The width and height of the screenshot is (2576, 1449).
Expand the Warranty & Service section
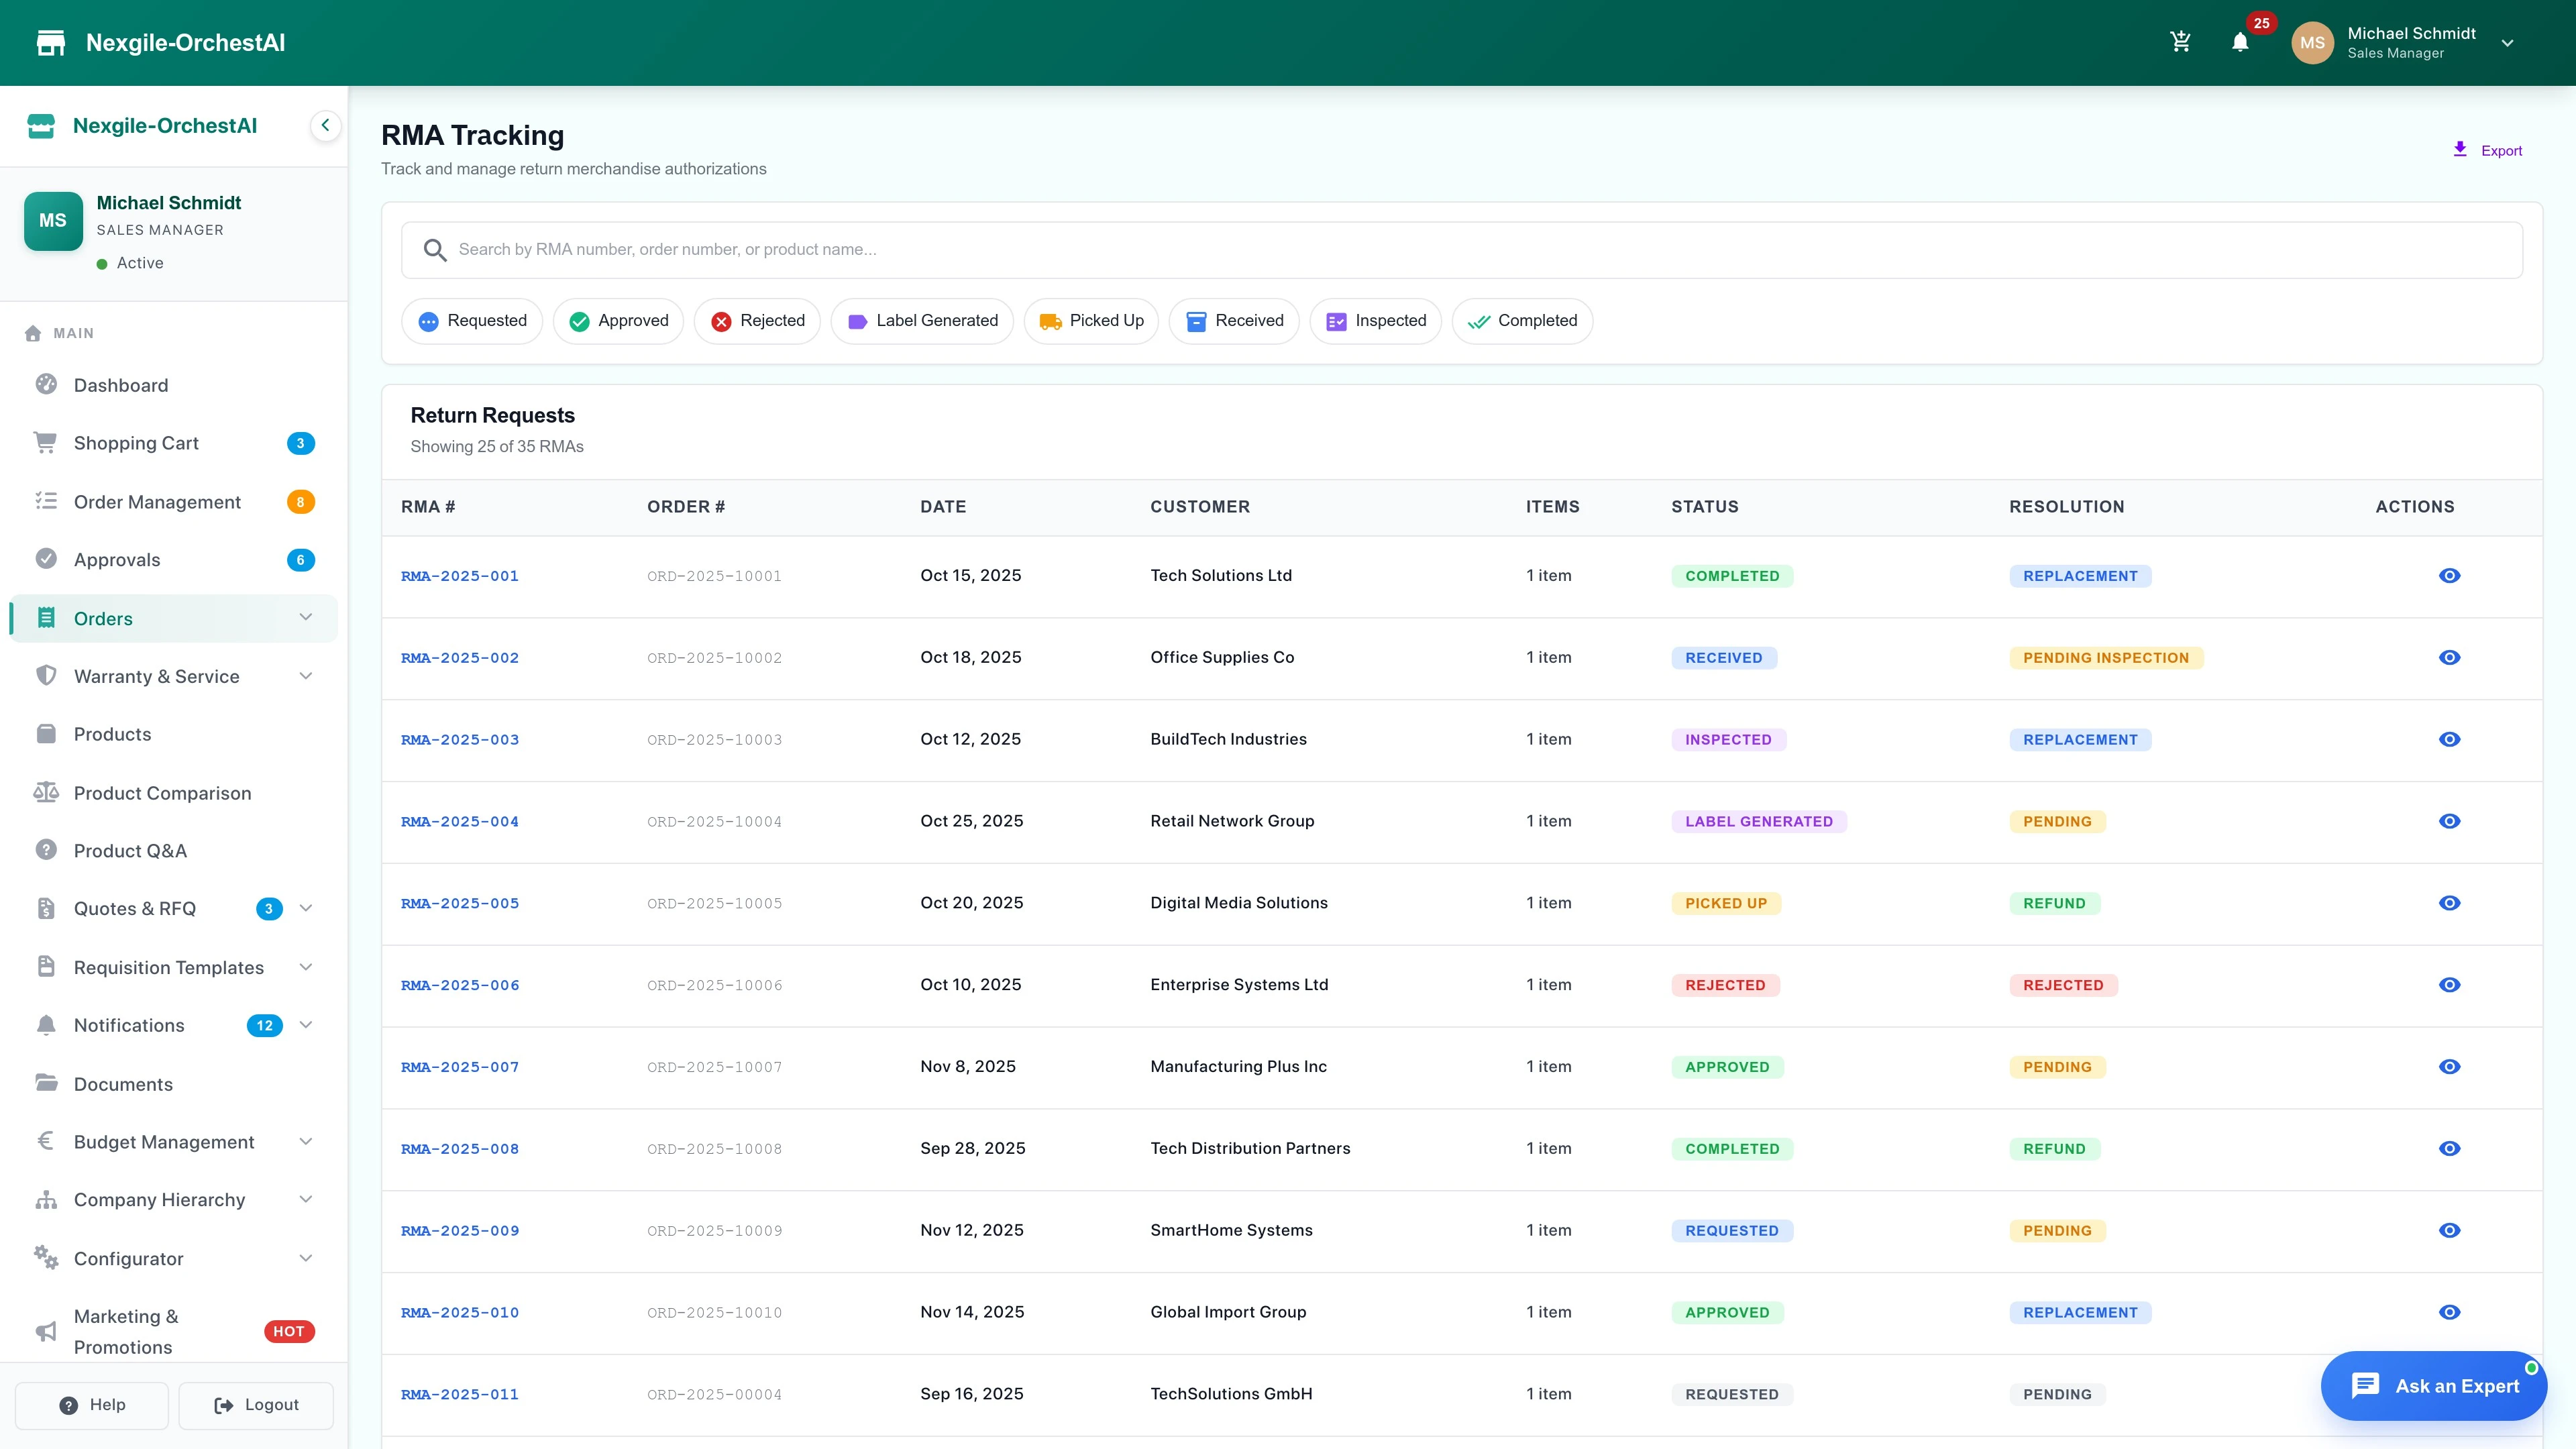coord(157,676)
